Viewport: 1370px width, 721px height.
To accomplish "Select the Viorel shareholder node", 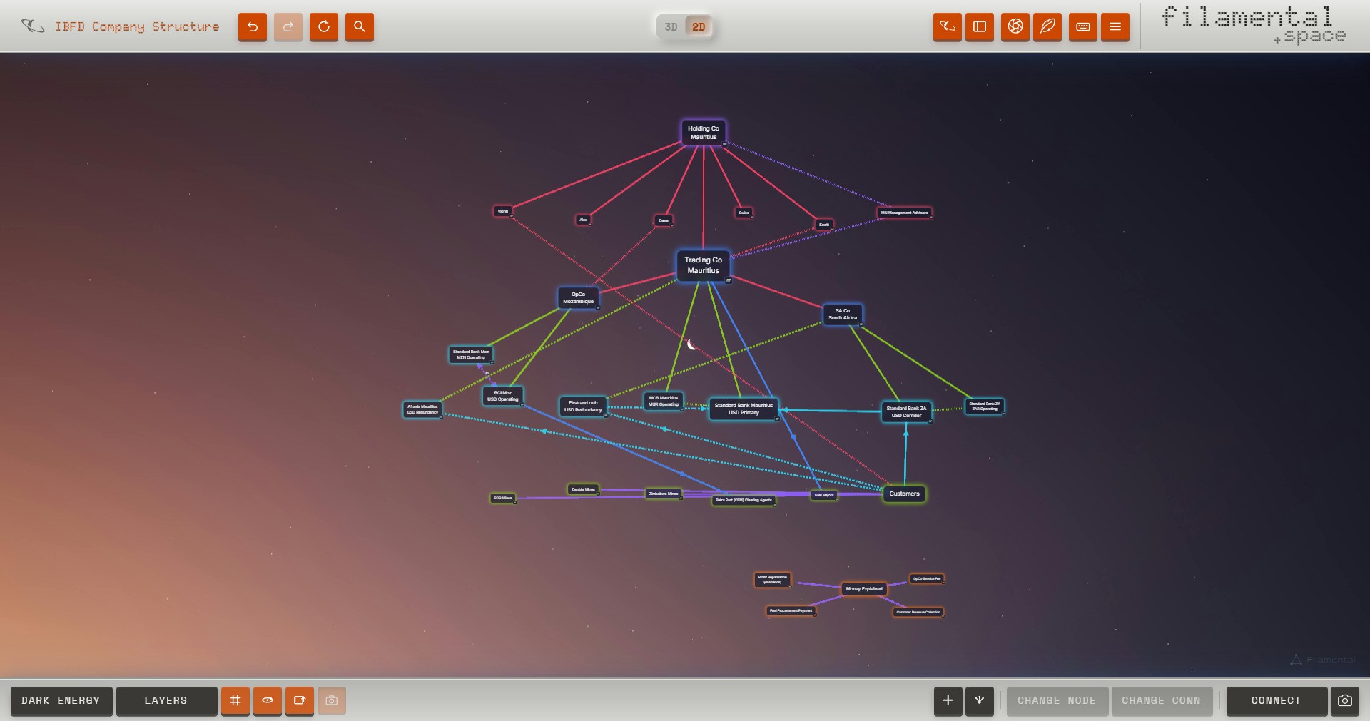I will [503, 211].
